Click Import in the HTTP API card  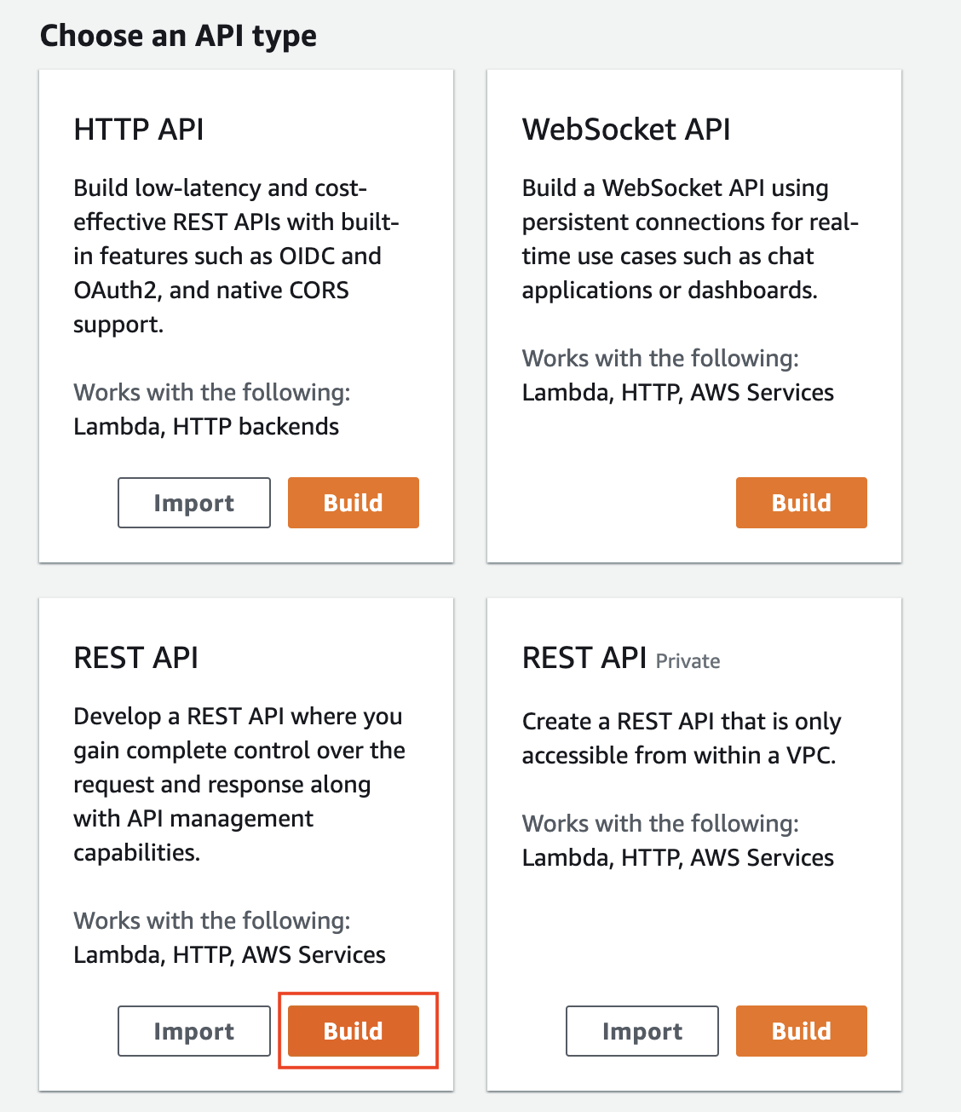coord(193,502)
